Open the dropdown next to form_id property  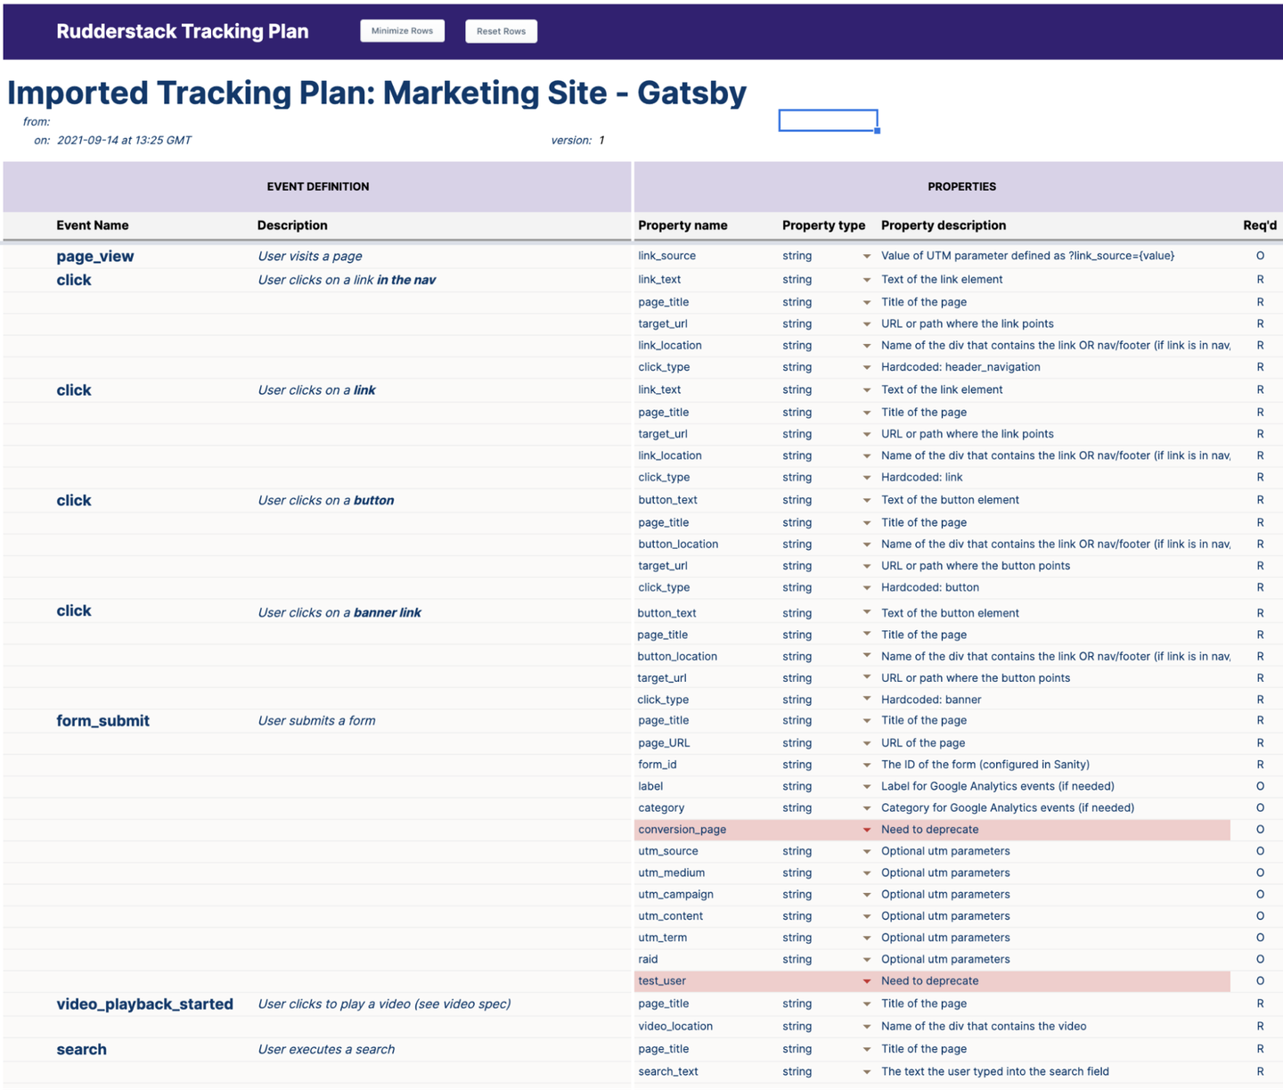point(865,764)
